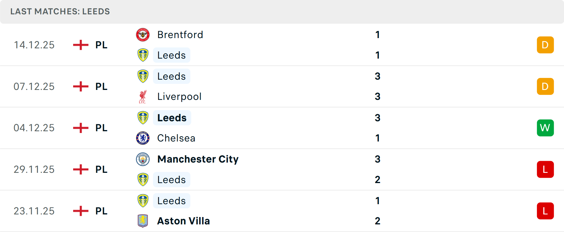Click the green W result badge

(545, 128)
